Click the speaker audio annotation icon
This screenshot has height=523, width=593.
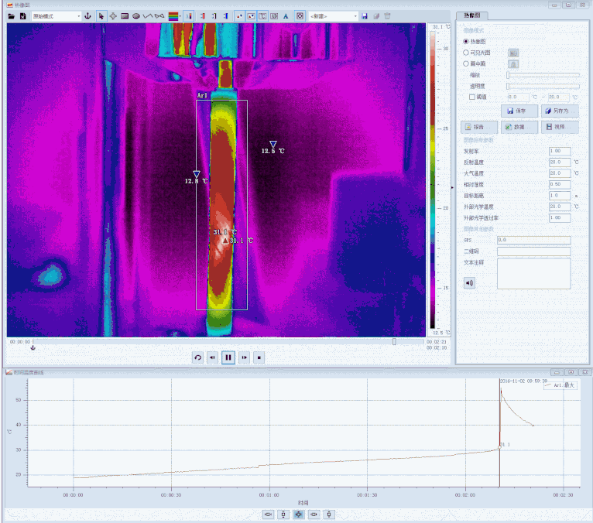coord(469,282)
